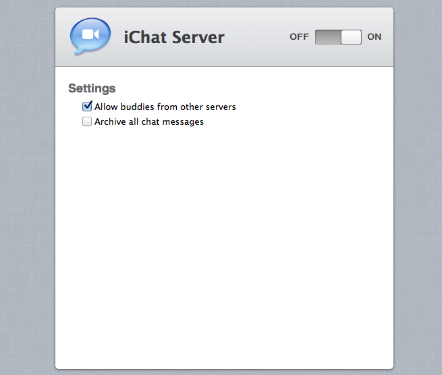The height and width of the screenshot is (375, 442).
Task: Click the Settings heading
Action: [x=92, y=88]
